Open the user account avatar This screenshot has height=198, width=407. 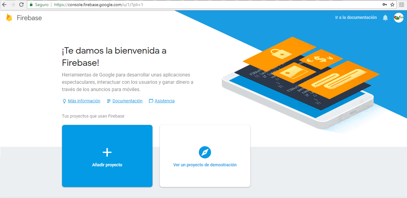(x=399, y=18)
